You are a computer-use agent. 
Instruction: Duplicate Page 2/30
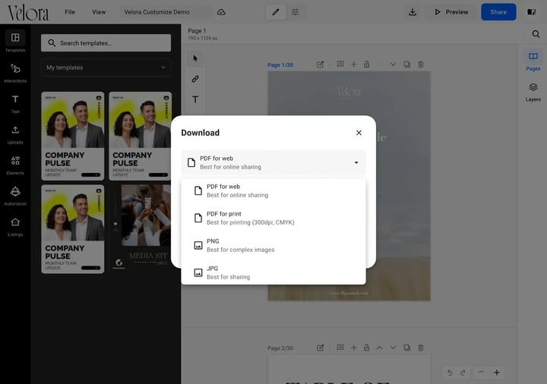click(x=406, y=348)
